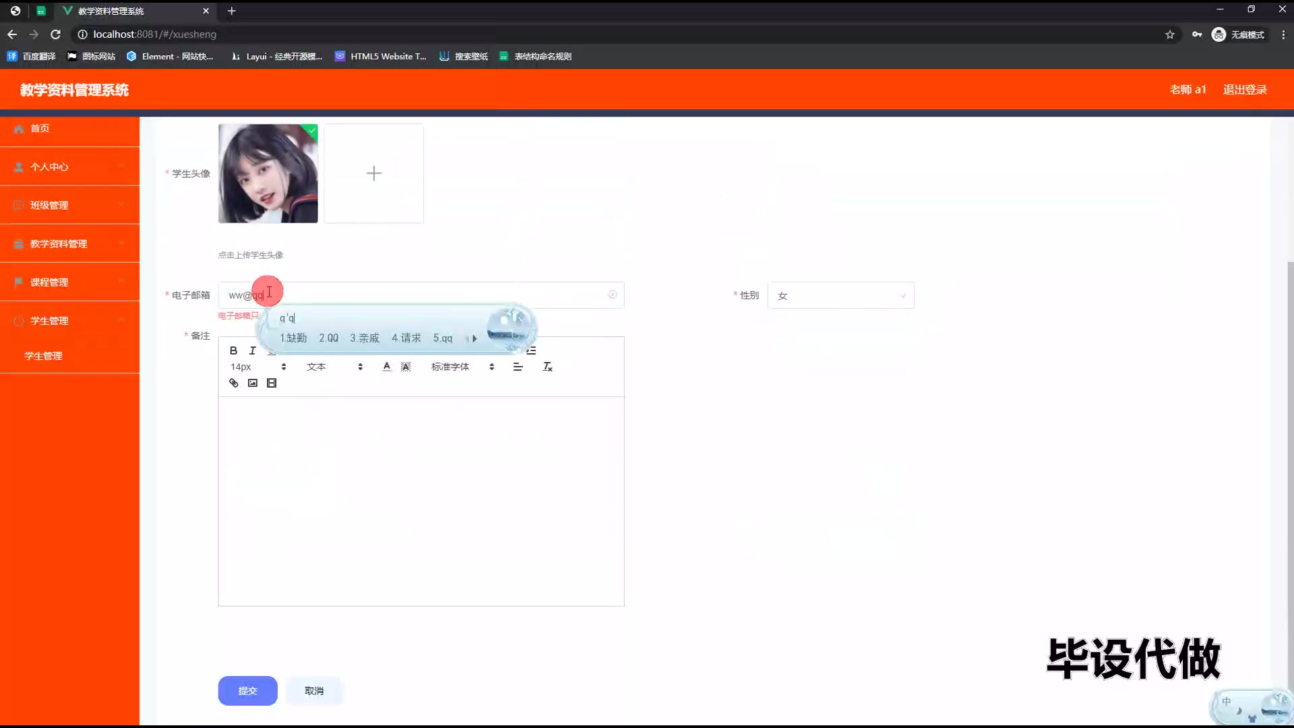Bookmark this page with the star icon

coord(1170,34)
